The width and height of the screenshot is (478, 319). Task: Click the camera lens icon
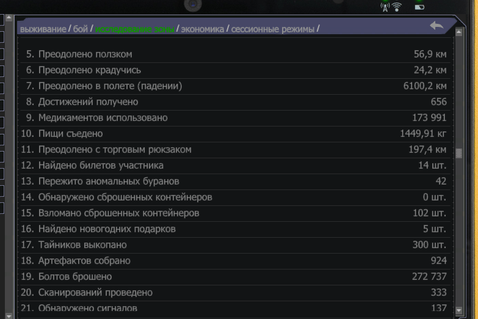pyautogui.click(x=193, y=4)
